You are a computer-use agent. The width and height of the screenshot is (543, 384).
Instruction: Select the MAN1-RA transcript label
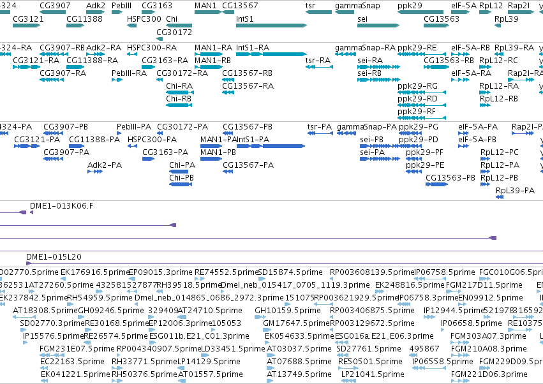pyautogui.click(x=213, y=47)
